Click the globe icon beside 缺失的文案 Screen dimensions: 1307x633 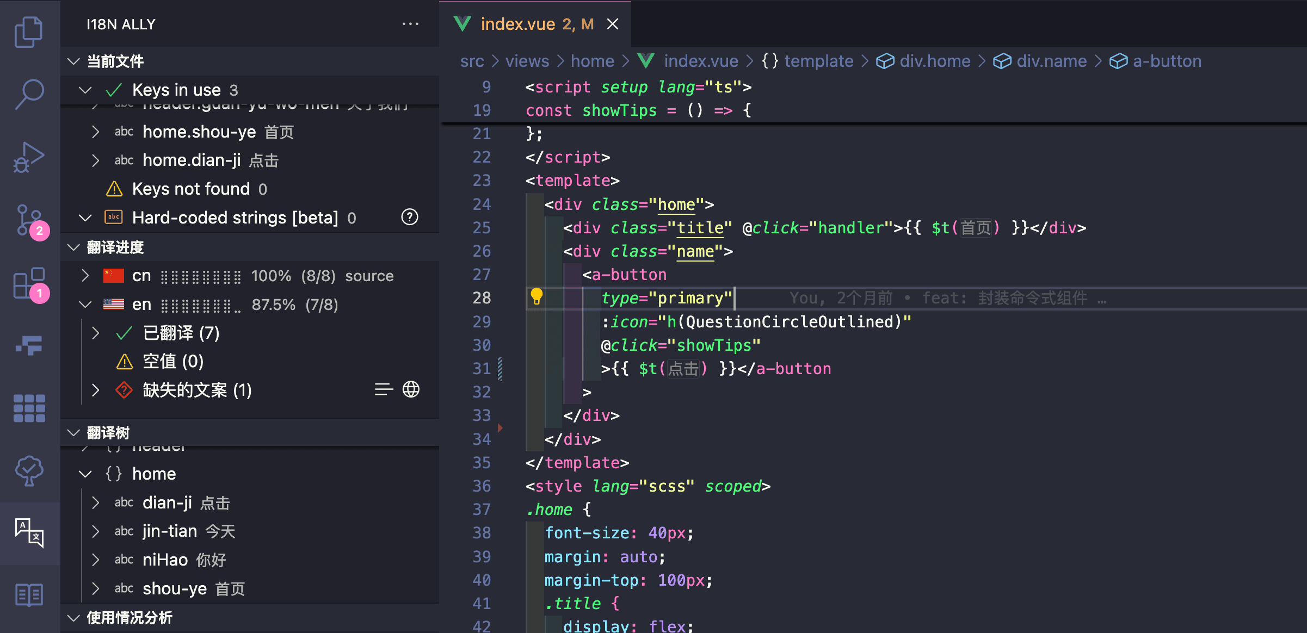click(x=411, y=389)
